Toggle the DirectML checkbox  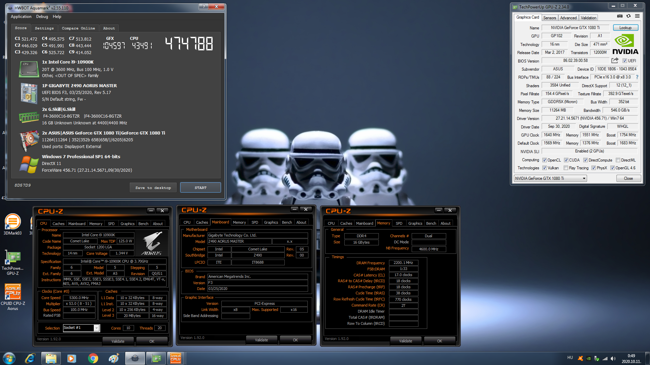(618, 160)
